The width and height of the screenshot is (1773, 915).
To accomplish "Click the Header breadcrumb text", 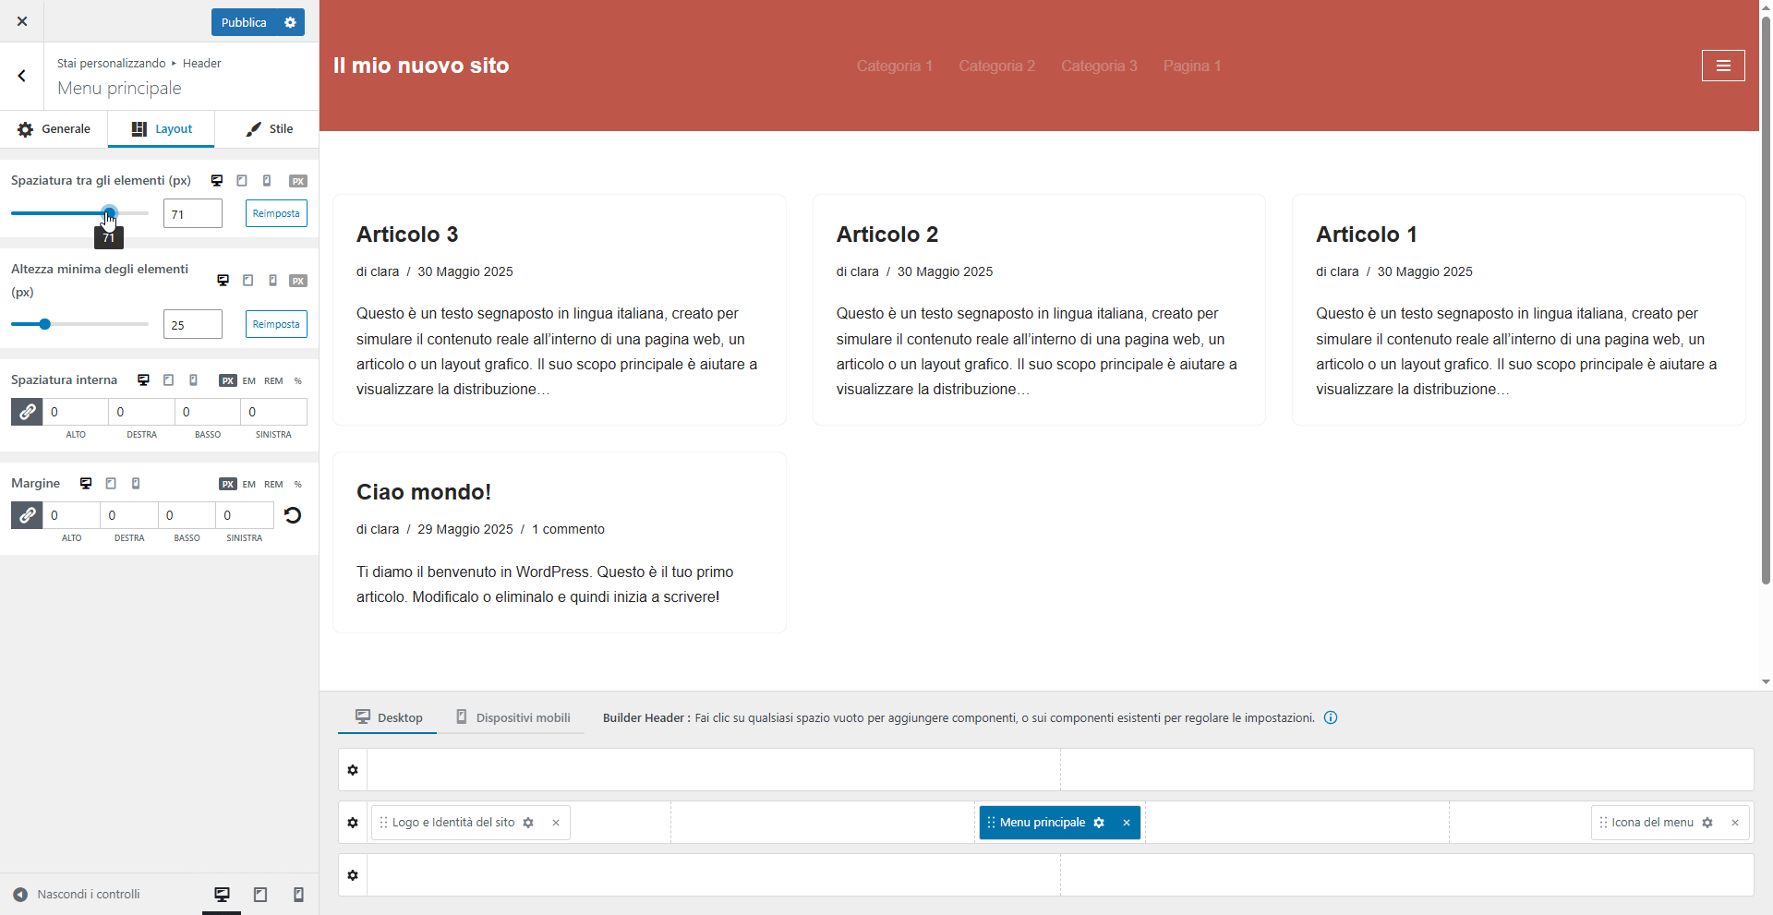I will tap(201, 63).
